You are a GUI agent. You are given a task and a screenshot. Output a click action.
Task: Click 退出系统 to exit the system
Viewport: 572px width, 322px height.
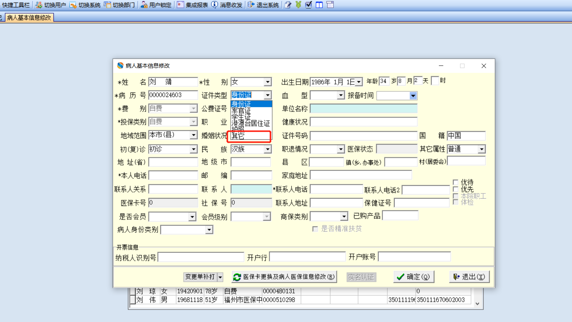[x=263, y=5]
